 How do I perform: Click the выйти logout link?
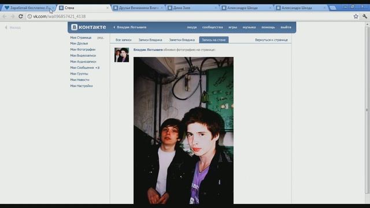[x=286, y=27]
